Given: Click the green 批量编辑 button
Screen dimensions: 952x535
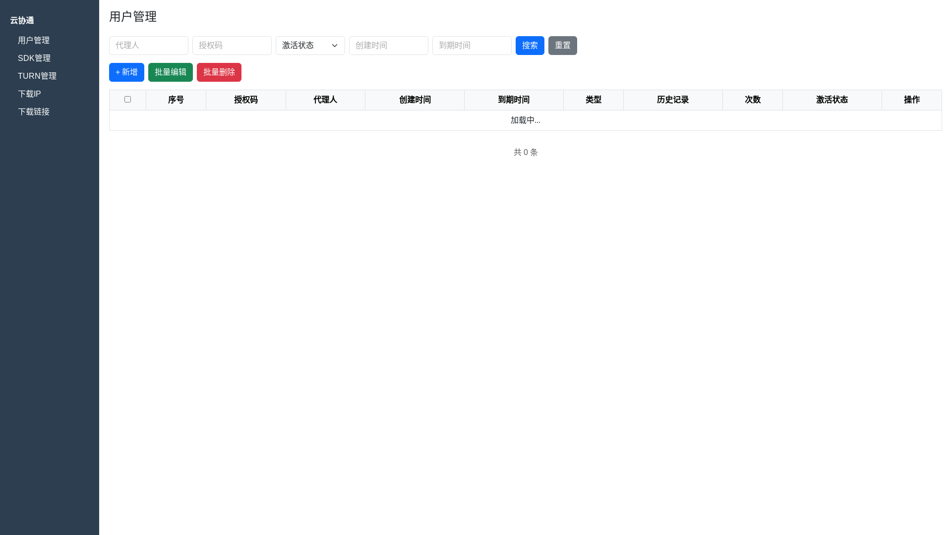Looking at the screenshot, I should click(171, 72).
